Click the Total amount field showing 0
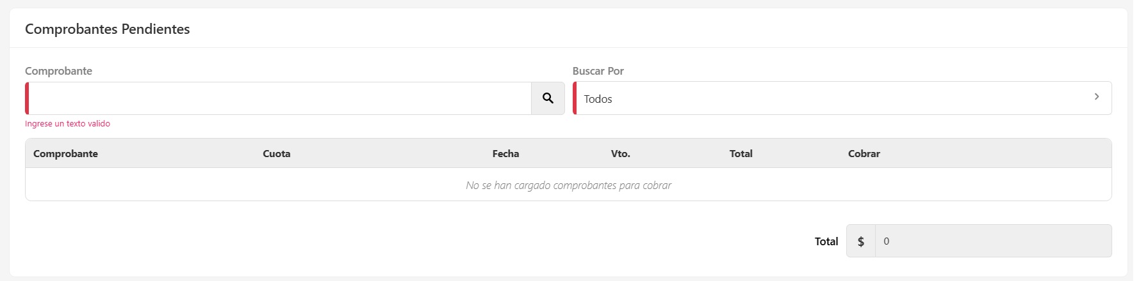The height and width of the screenshot is (281, 1139). tap(993, 241)
